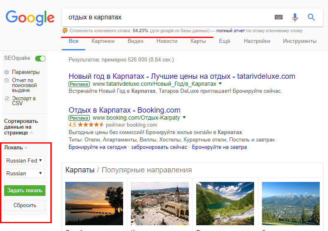
Task: Open Параметры in SEOquake sidebar
Action: tap(26, 72)
